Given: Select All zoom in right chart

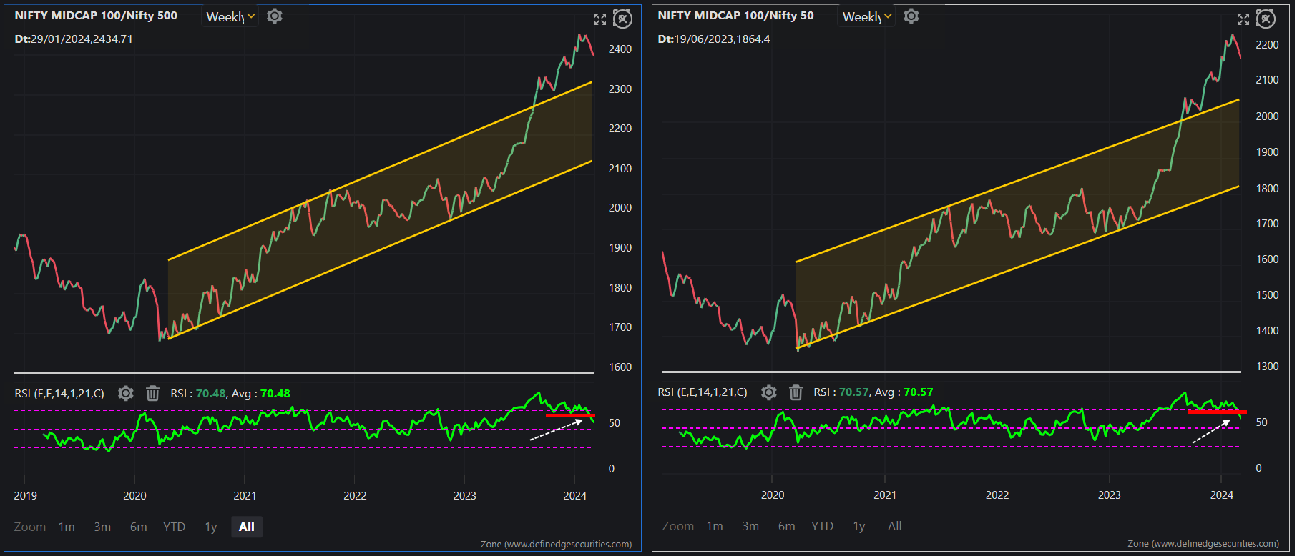Looking at the screenshot, I should click(894, 526).
